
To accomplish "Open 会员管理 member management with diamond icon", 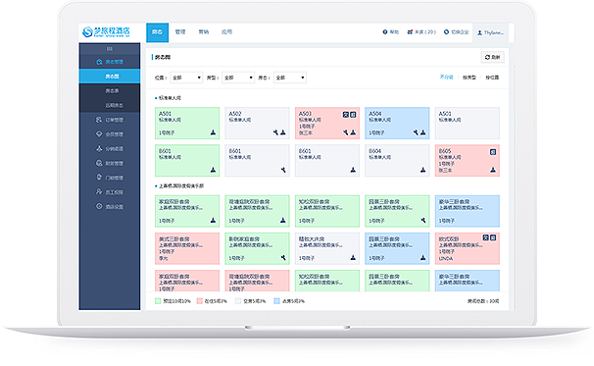I will 110,134.
